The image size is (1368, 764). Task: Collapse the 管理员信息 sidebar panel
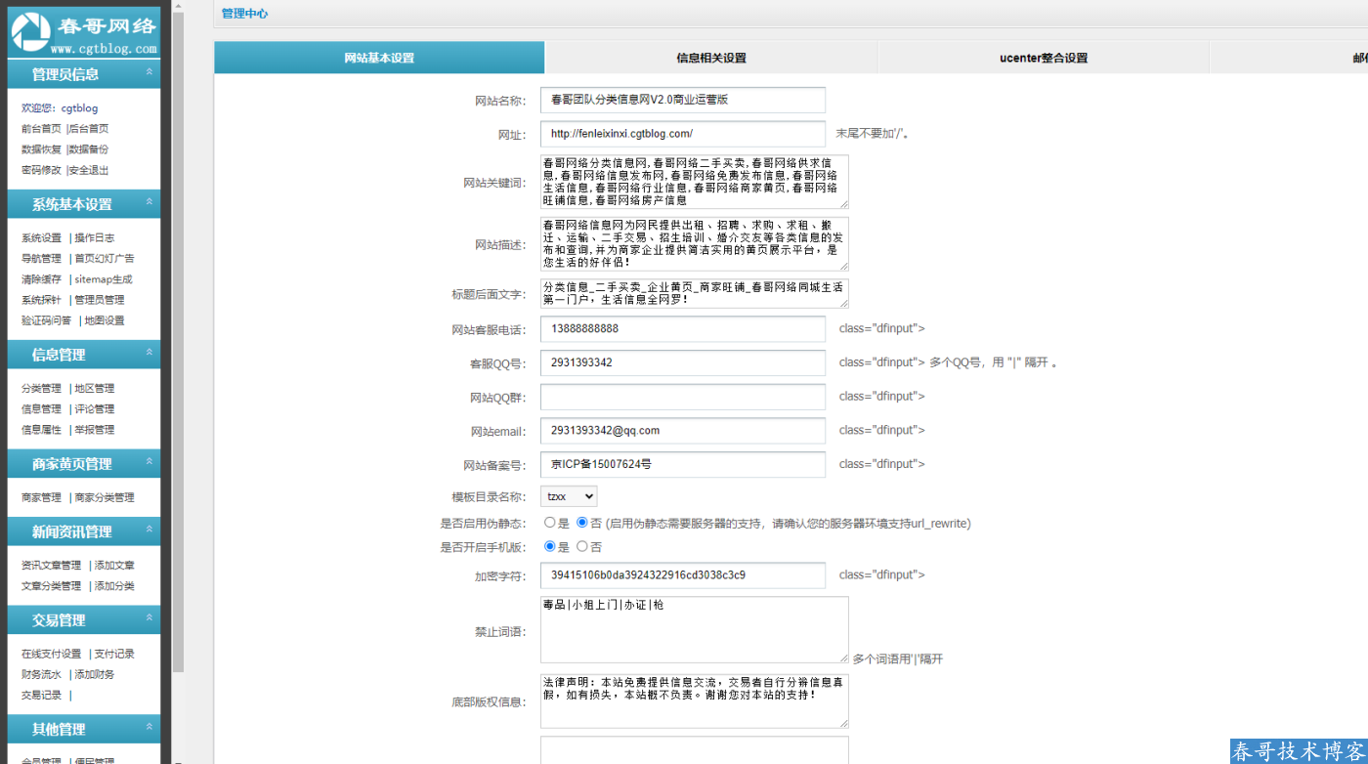pyautogui.click(x=149, y=69)
